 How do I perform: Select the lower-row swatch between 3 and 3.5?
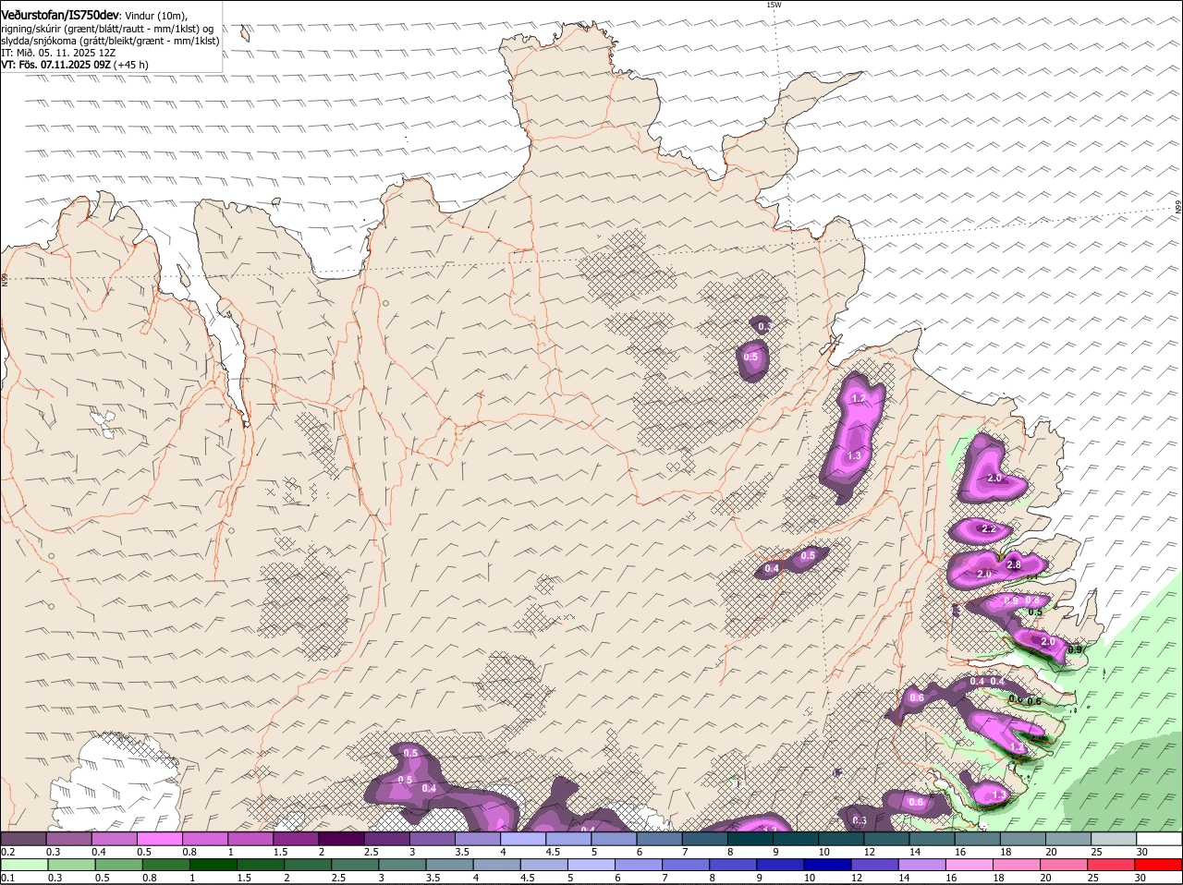(402, 866)
